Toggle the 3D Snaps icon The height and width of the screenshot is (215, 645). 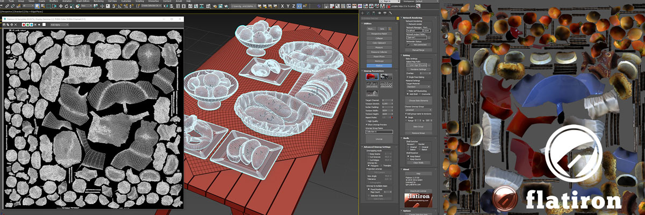pyautogui.click(x=114, y=6)
